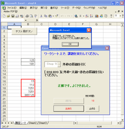Click the vertical scrollbar down arrow
125x129 pixels.
coord(122,120)
